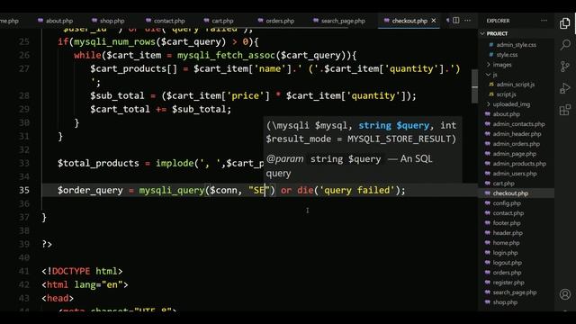Click line number 41 in gutter
576x324 pixels.
click(x=24, y=271)
